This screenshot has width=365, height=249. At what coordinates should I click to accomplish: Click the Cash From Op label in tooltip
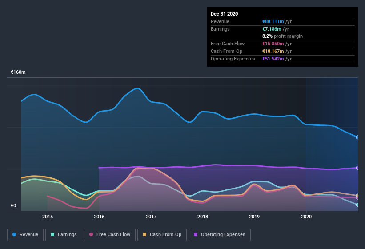pyautogui.click(x=226, y=51)
